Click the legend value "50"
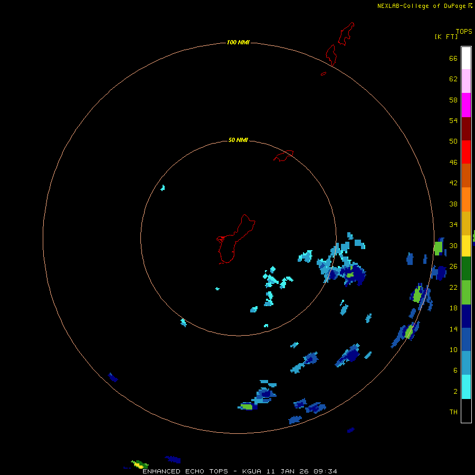This screenshot has height=475, width=475. 453,141
